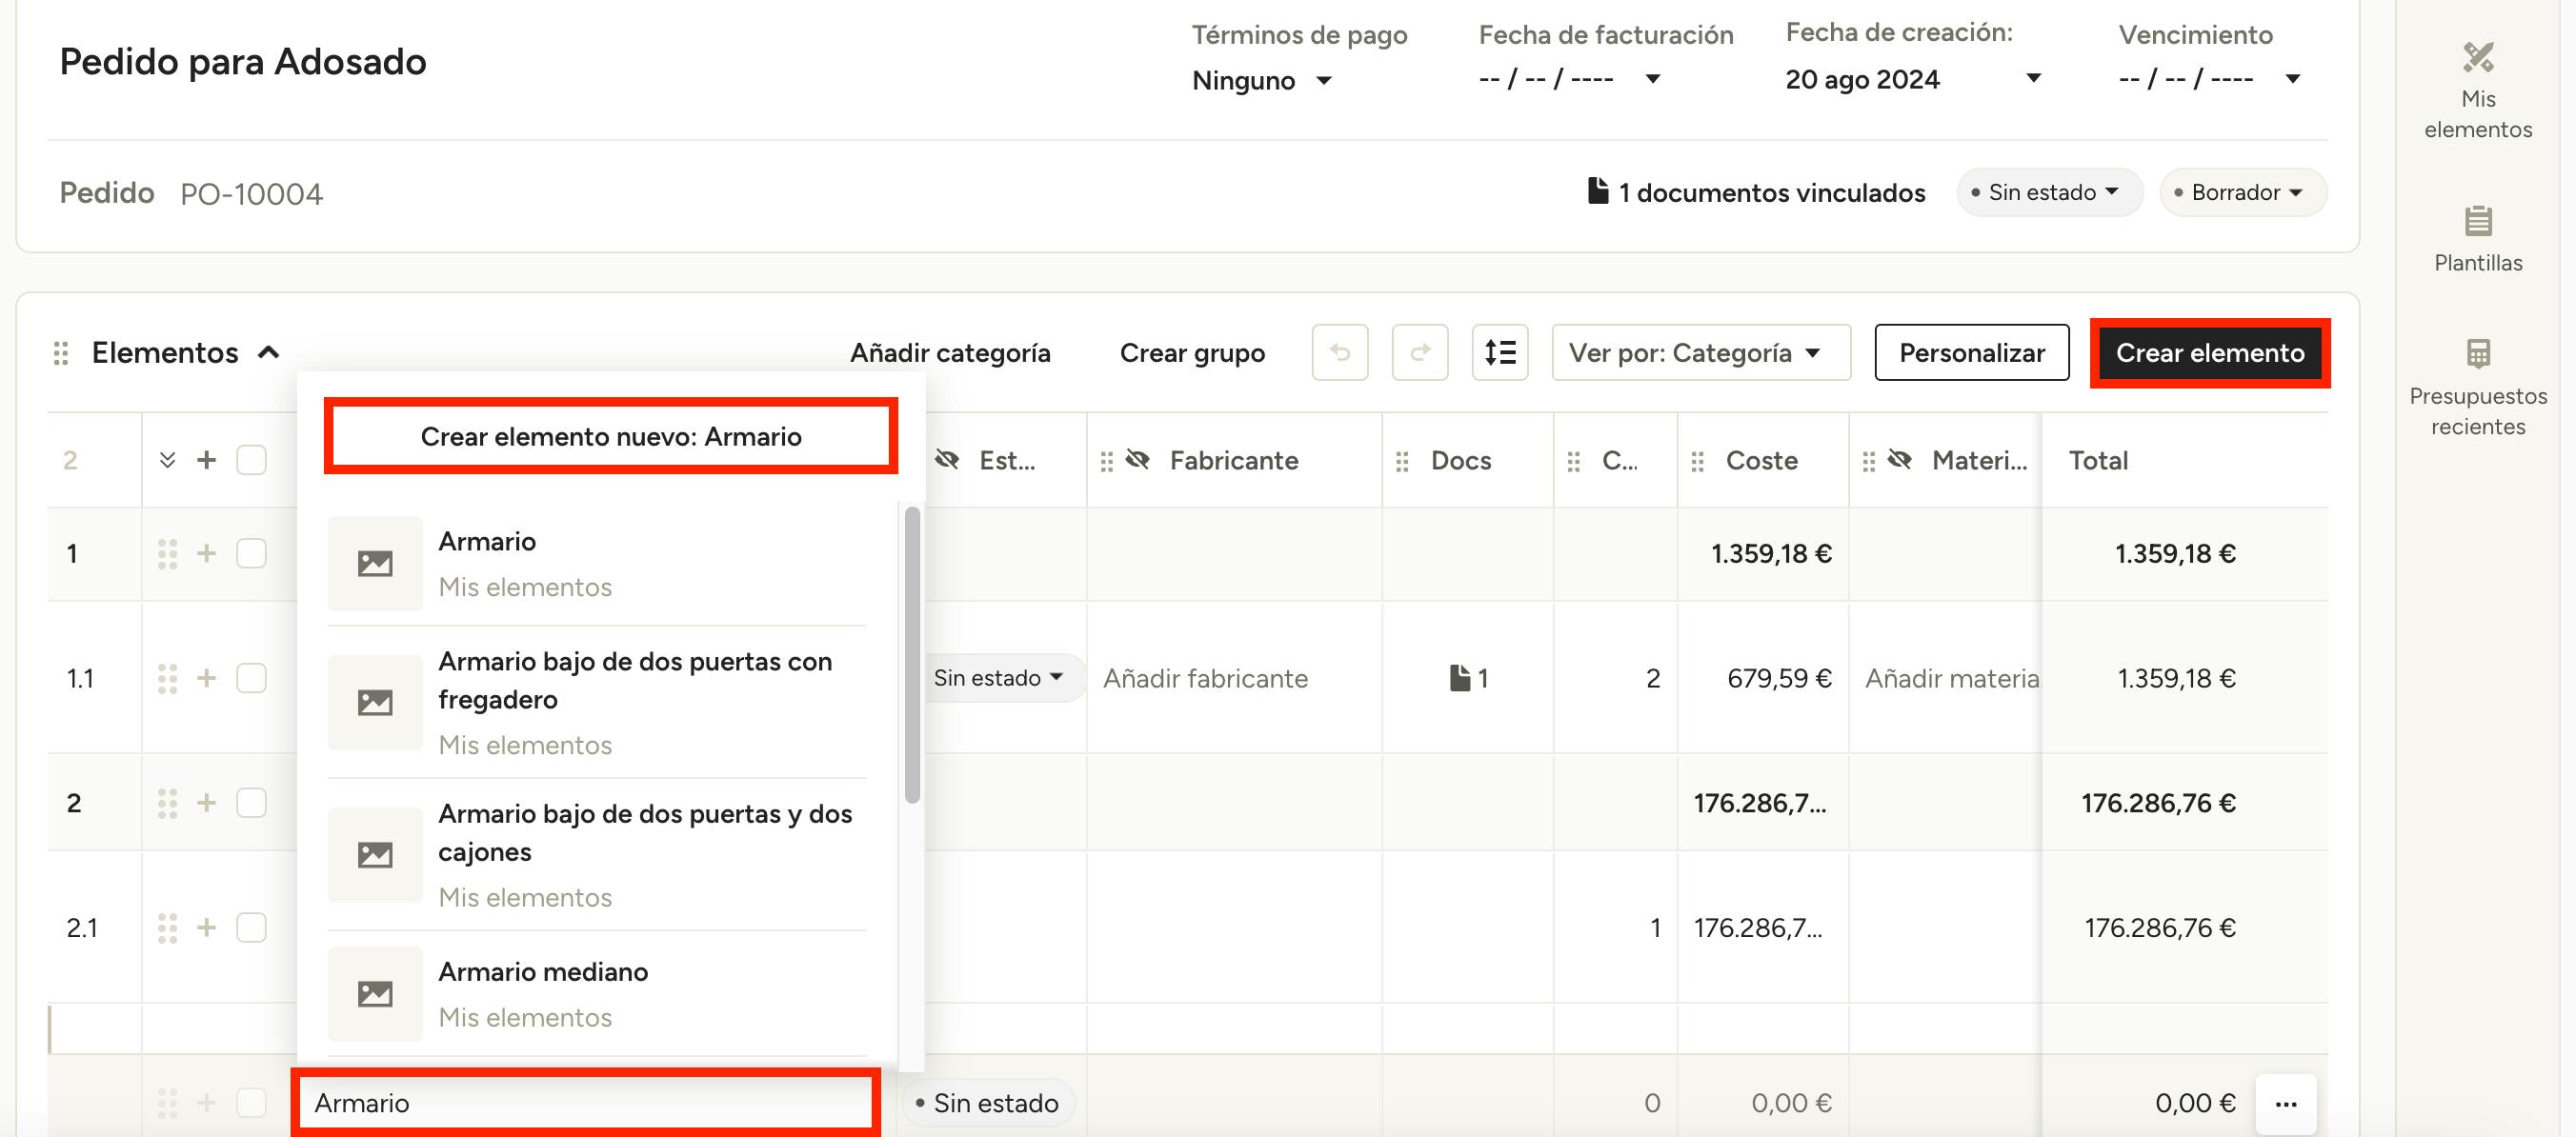Viewport: 2576px width, 1137px height.
Task: Click the Personalizar button
Action: point(1971,352)
